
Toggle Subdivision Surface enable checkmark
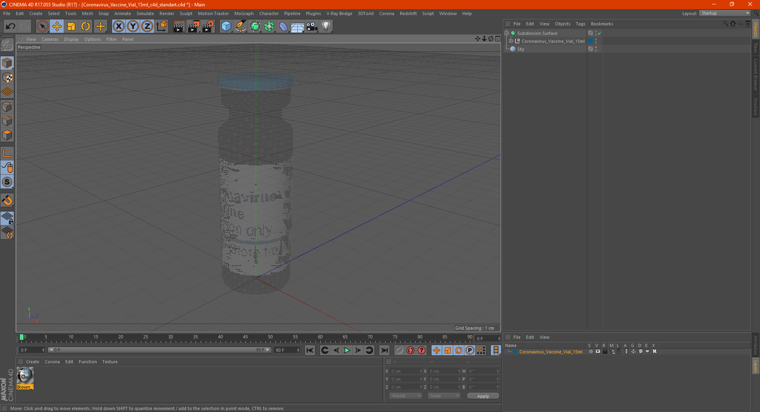pos(600,33)
